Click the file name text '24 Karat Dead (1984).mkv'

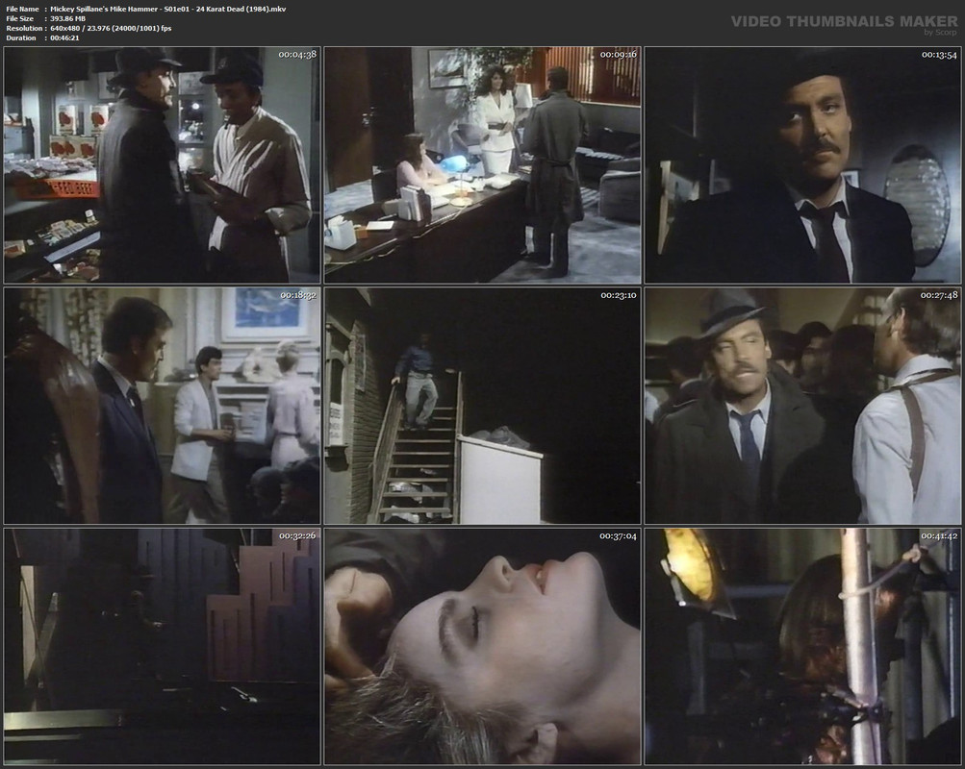click(x=241, y=10)
